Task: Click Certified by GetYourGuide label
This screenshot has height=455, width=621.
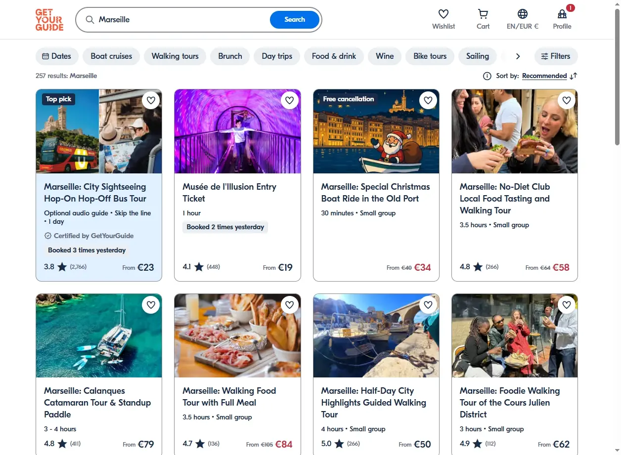Action: click(x=89, y=236)
